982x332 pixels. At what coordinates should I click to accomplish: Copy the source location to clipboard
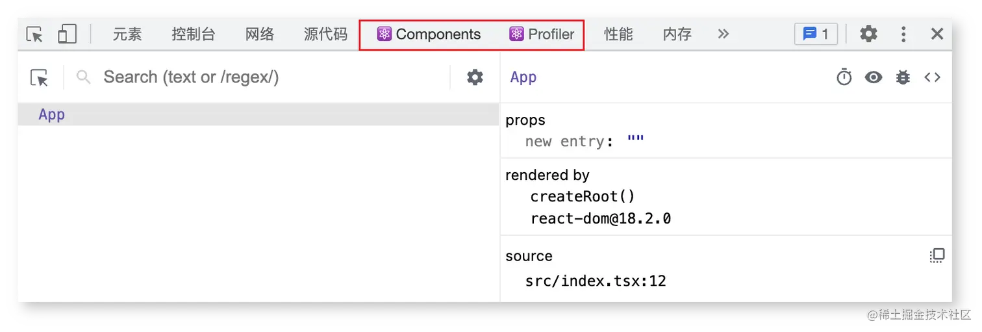(937, 255)
